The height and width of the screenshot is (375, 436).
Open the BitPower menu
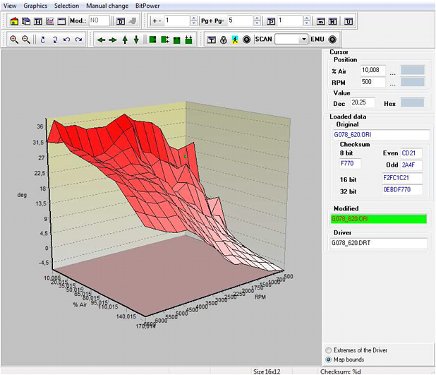coord(149,5)
